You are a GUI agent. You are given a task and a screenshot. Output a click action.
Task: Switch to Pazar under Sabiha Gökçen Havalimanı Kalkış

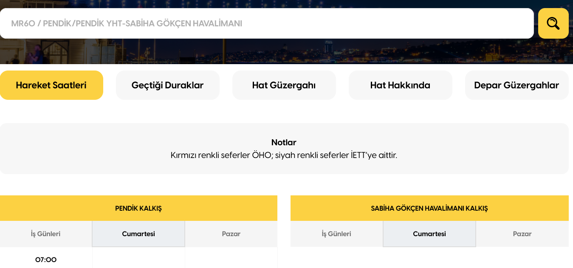pyautogui.click(x=522, y=234)
